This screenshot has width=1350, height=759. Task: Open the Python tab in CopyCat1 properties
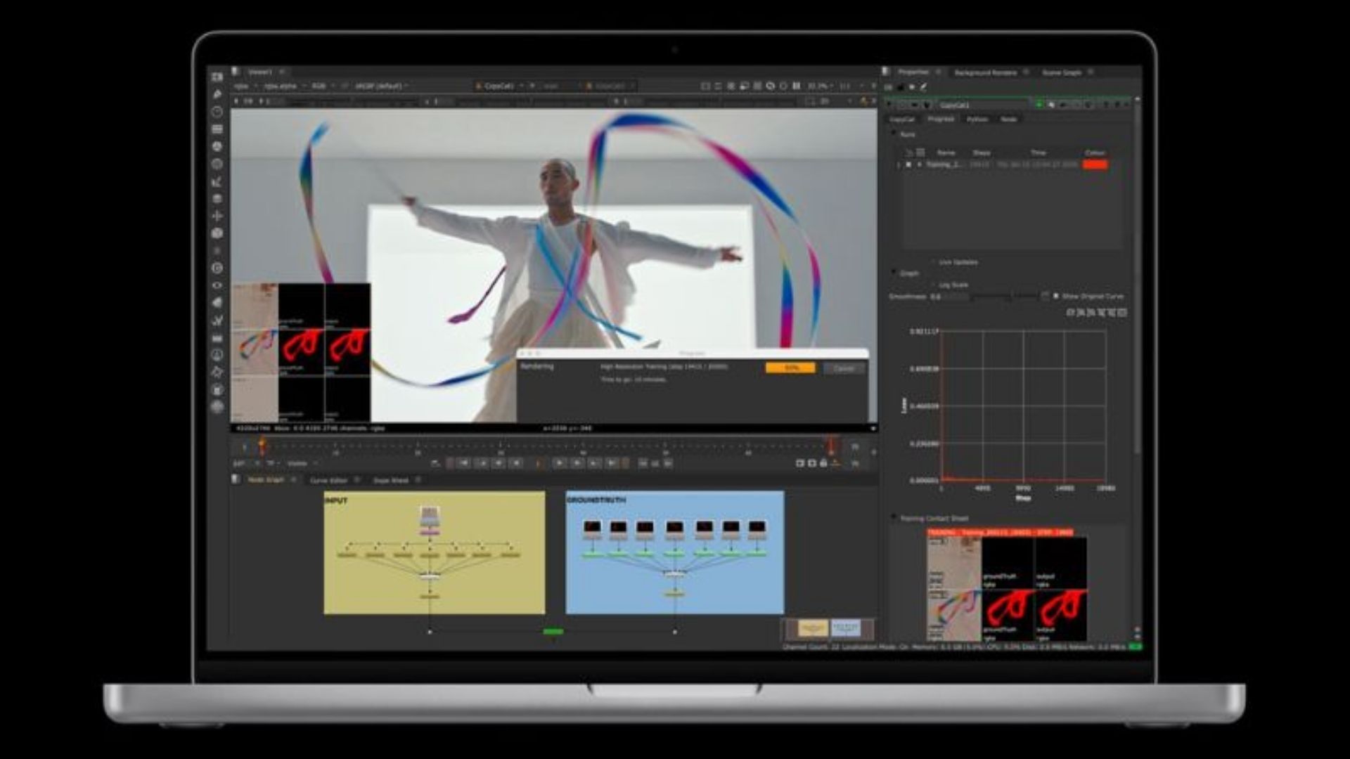[978, 119]
